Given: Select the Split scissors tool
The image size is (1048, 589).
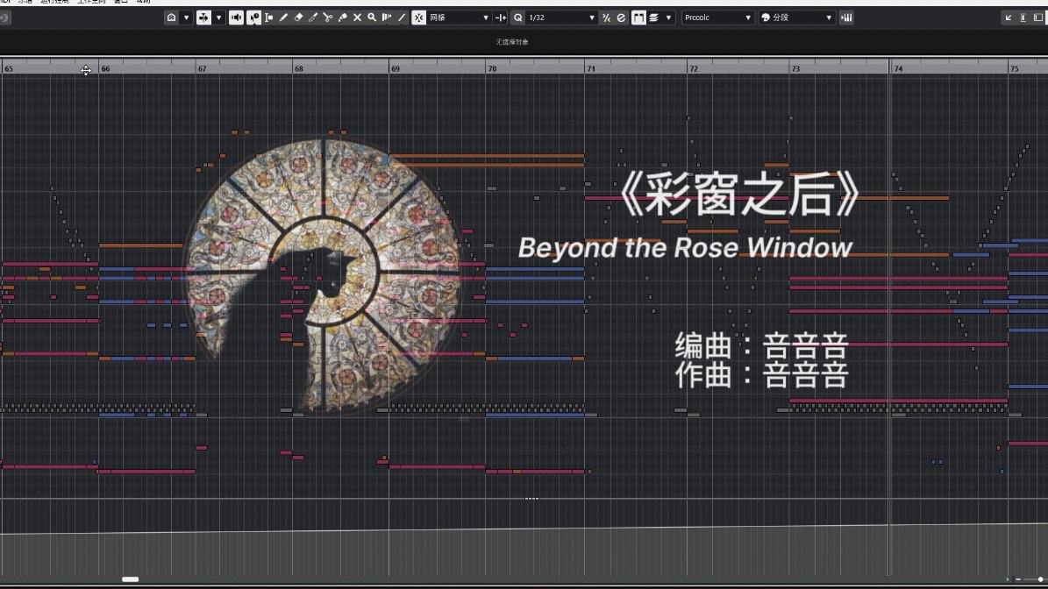Looking at the screenshot, I should pyautogui.click(x=327, y=18).
